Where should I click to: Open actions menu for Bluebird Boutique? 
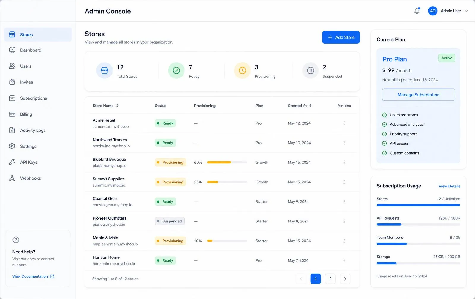pos(344,162)
